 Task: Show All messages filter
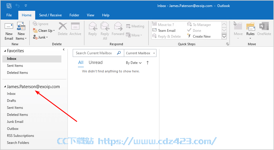pyautogui.click(x=81, y=62)
